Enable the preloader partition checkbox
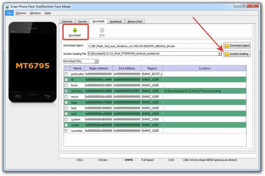265x176 pixels. click(x=67, y=74)
